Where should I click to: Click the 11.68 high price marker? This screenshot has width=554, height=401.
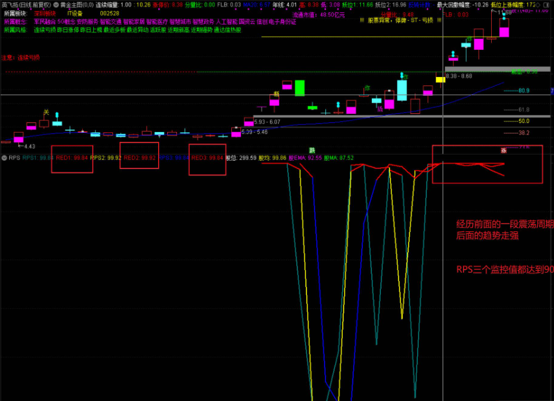point(504,13)
